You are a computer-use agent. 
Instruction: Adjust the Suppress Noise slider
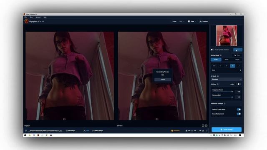222,92
